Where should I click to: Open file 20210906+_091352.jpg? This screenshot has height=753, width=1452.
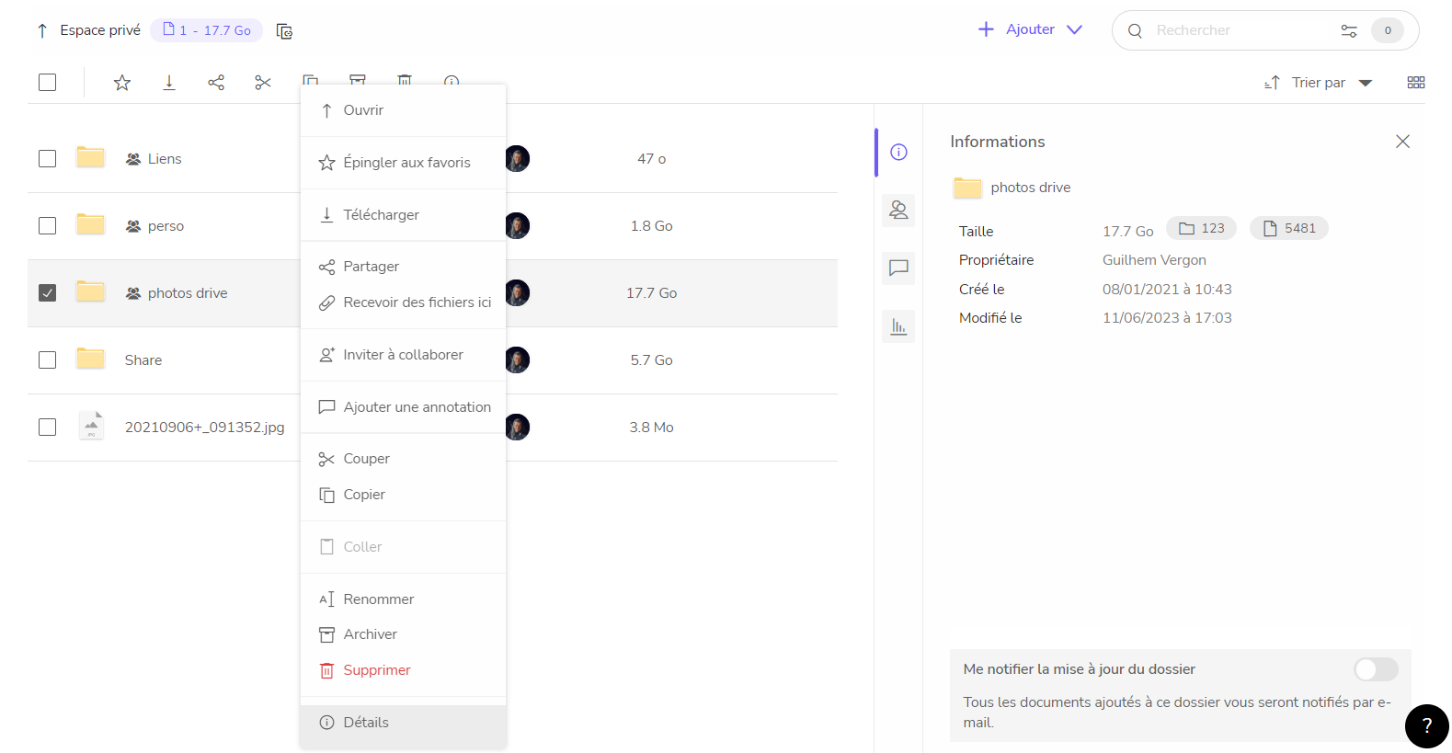(205, 428)
